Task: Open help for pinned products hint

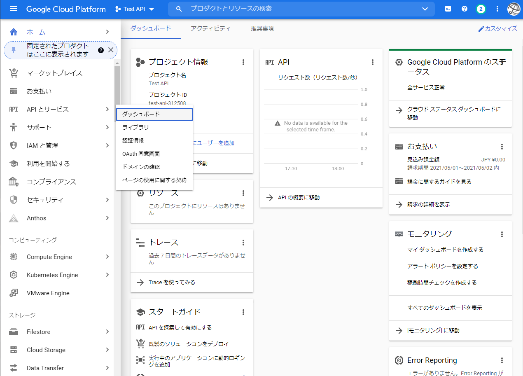Action: tap(100, 50)
